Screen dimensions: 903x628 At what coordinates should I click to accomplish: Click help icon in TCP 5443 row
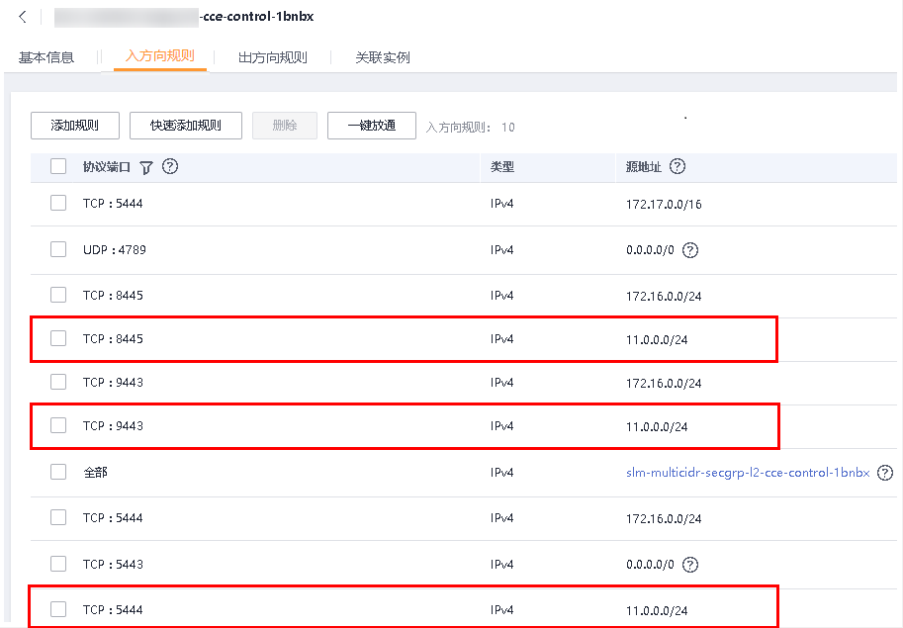[x=690, y=565]
